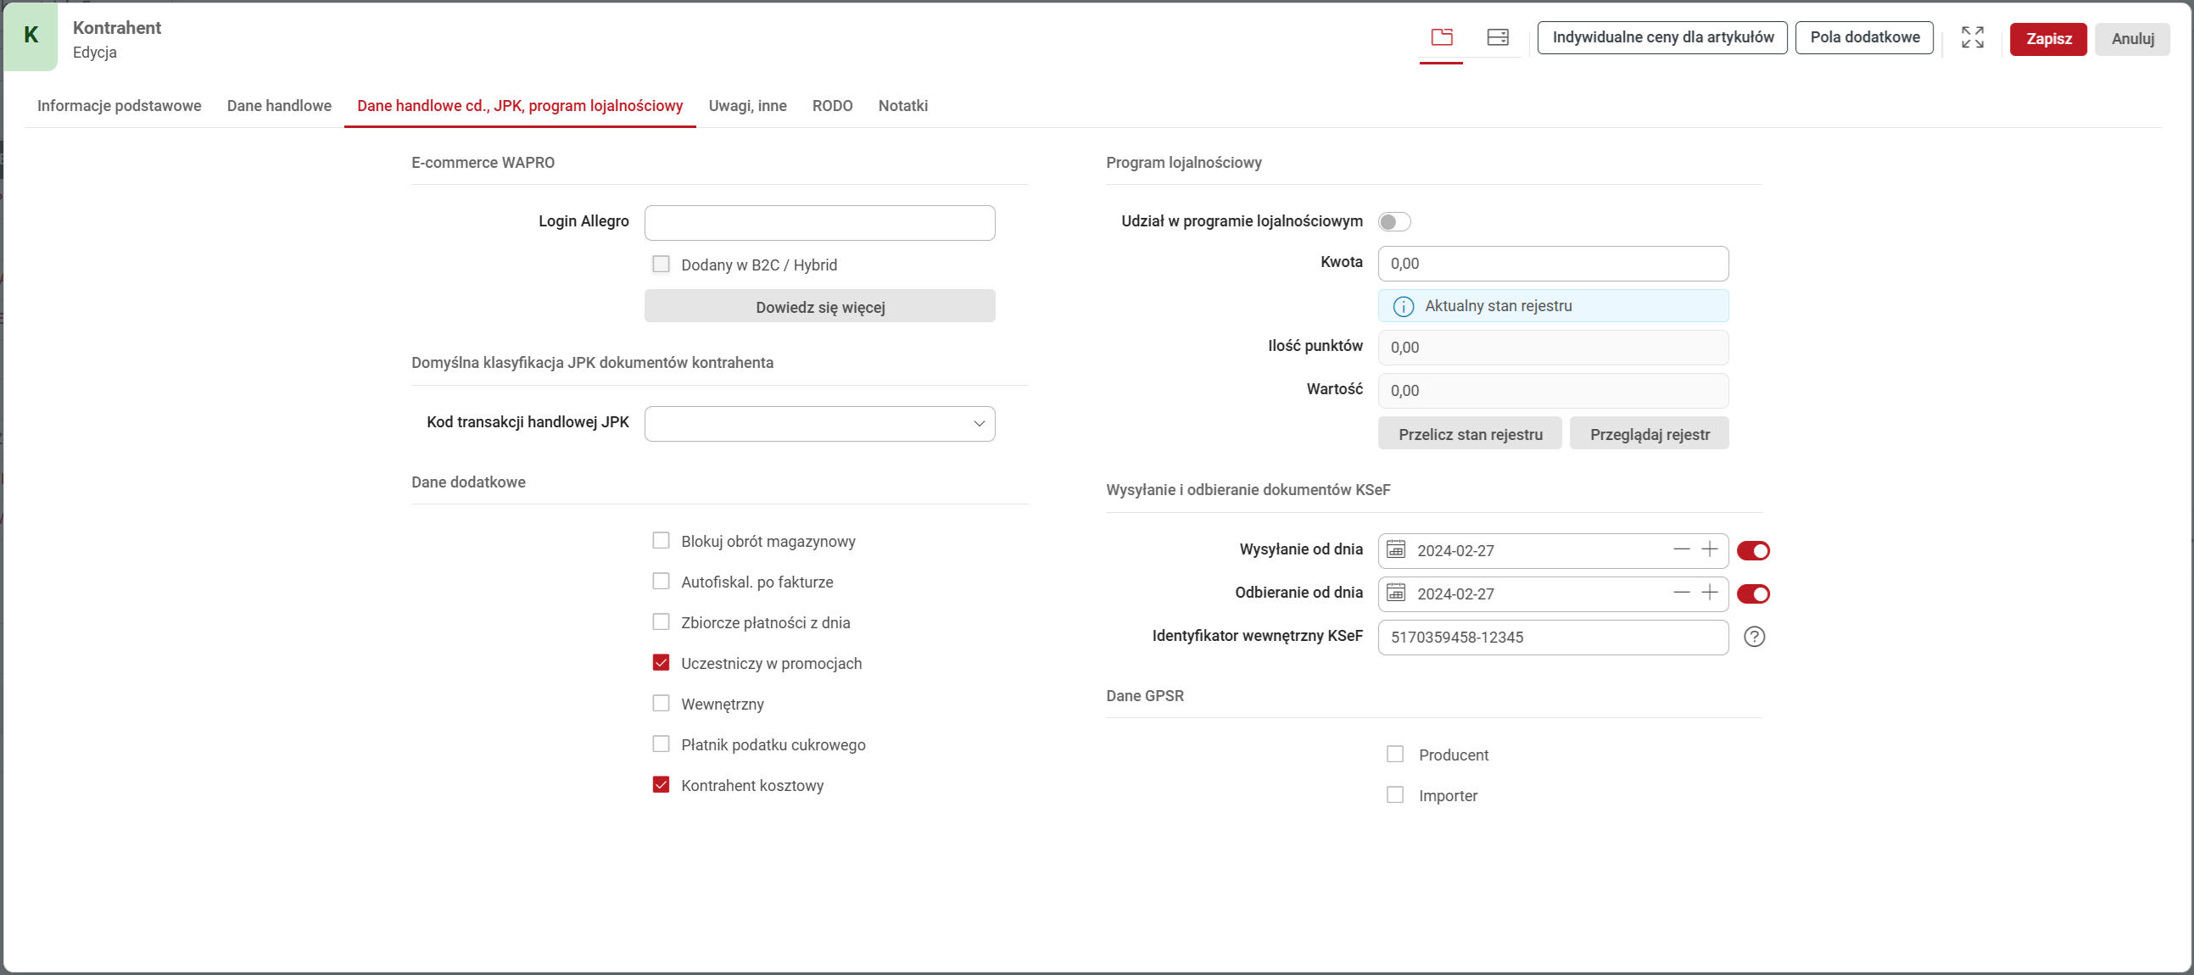Image resolution: width=2194 pixels, height=975 pixels.
Task: Check the Blokuj obrót magazynowy checkbox
Action: point(661,541)
